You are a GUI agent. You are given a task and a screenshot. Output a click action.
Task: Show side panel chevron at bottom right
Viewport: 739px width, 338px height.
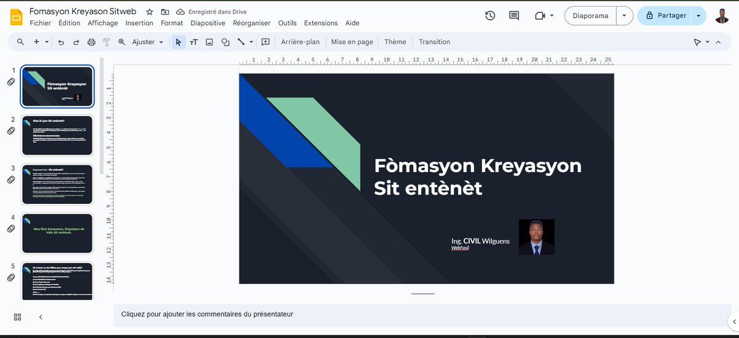733,321
